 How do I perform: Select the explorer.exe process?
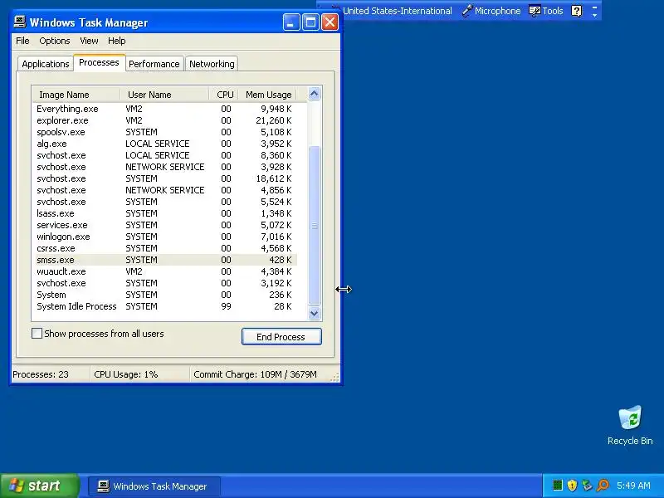tap(165, 120)
